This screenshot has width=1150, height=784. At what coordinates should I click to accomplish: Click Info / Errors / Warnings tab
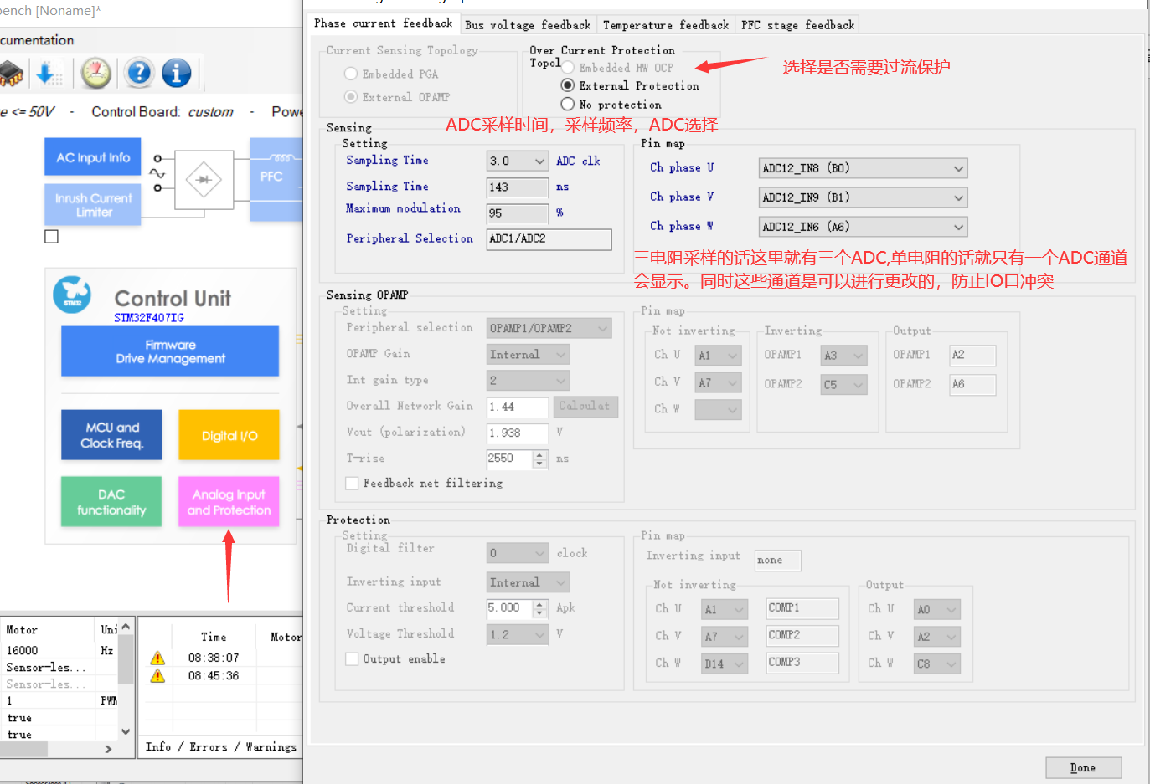pos(221,746)
